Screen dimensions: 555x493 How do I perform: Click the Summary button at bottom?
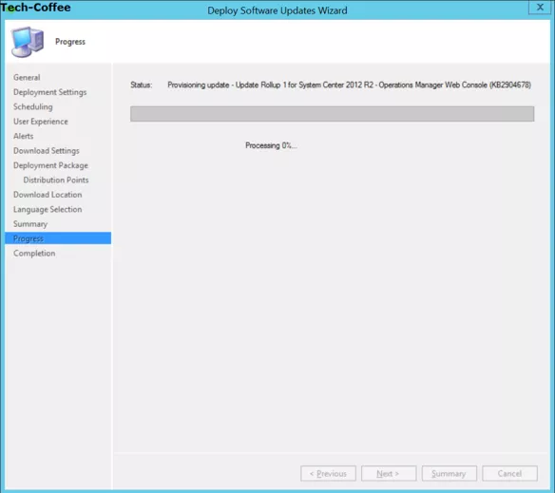[x=450, y=473]
